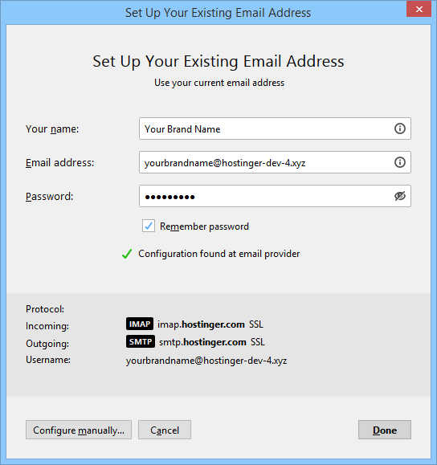The width and height of the screenshot is (437, 465).
Task: Focus the Email address input field
Action: [275, 162]
